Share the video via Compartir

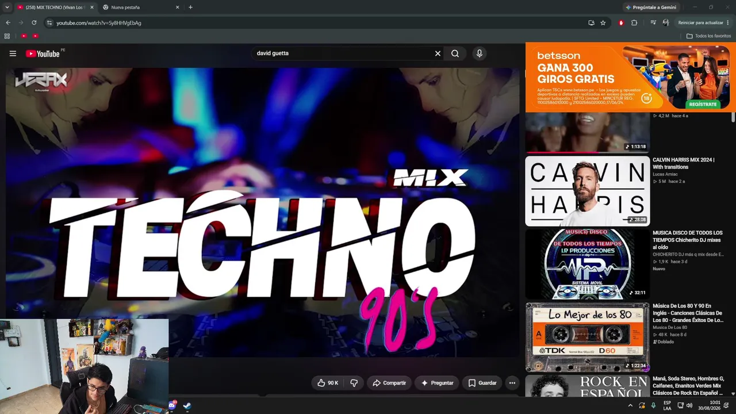[389, 383]
